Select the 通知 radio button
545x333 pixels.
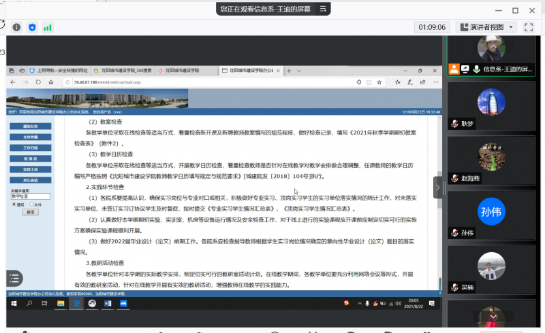coord(14,205)
